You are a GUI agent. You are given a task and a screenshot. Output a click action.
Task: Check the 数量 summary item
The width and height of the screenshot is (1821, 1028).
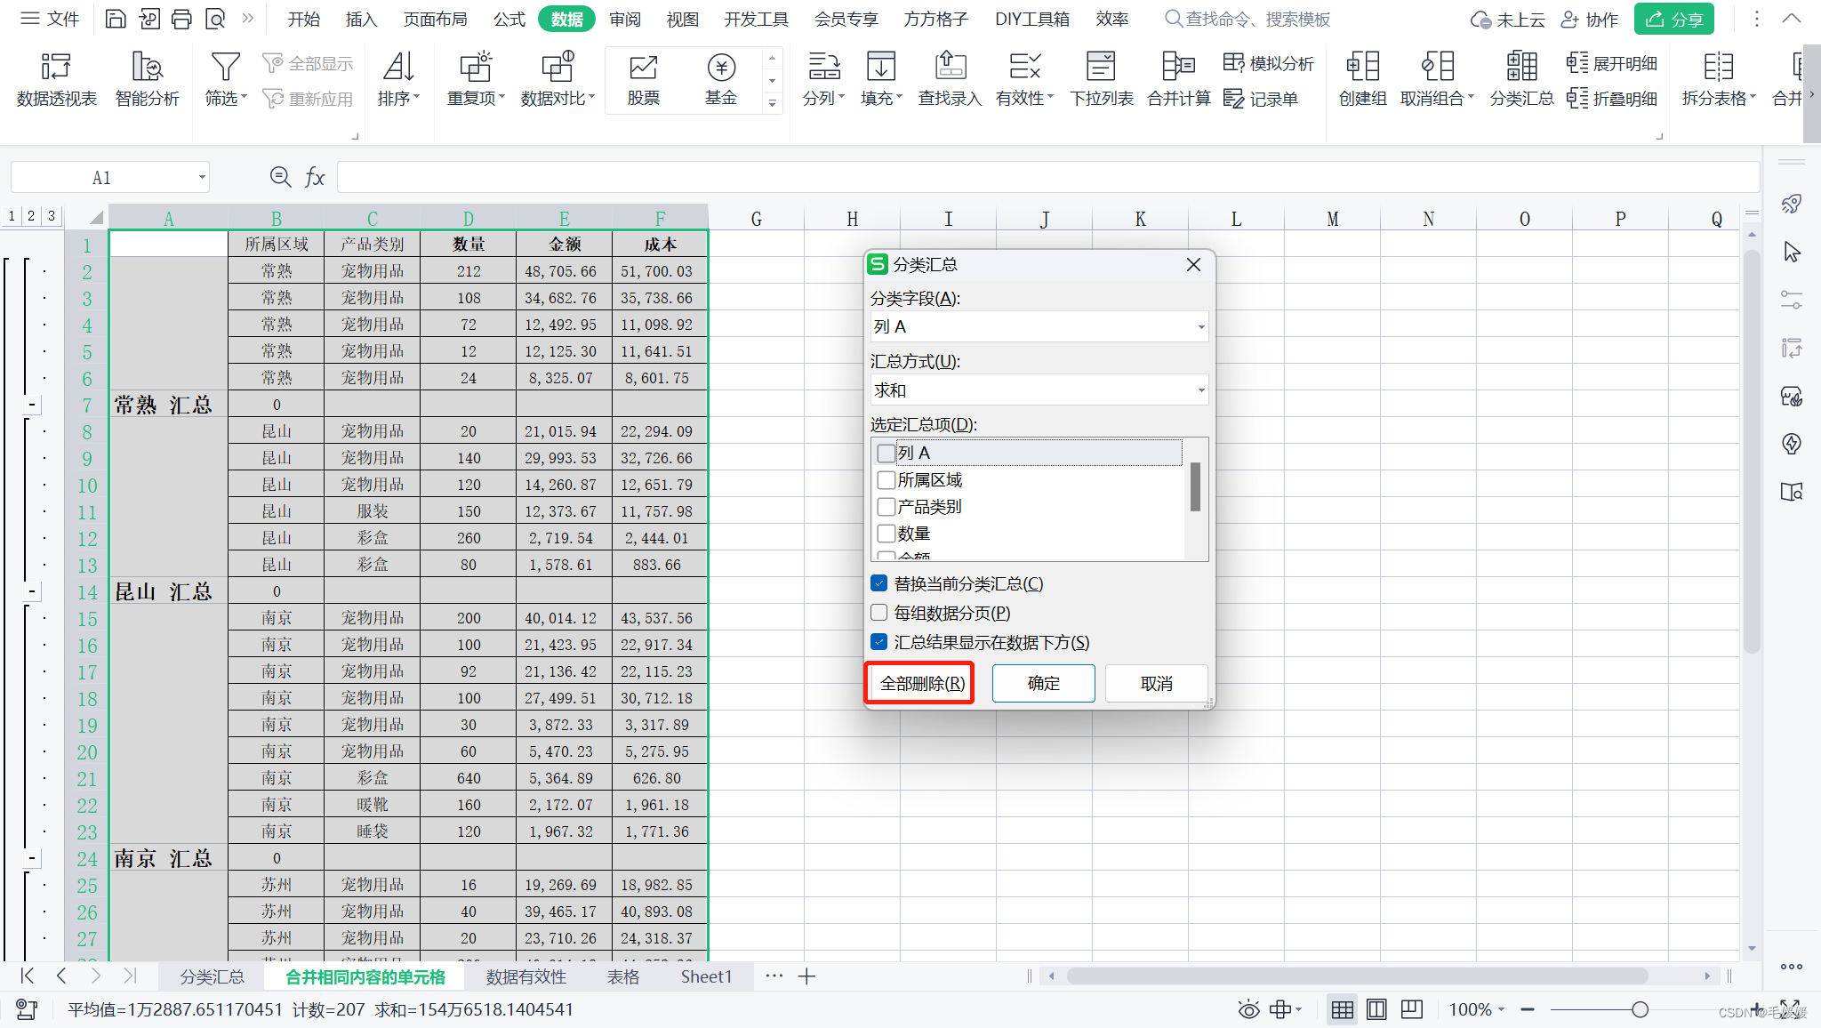(886, 534)
